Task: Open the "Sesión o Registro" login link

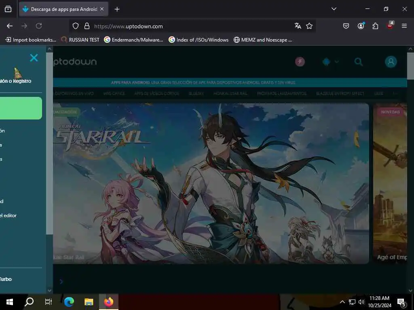Action: [16, 81]
